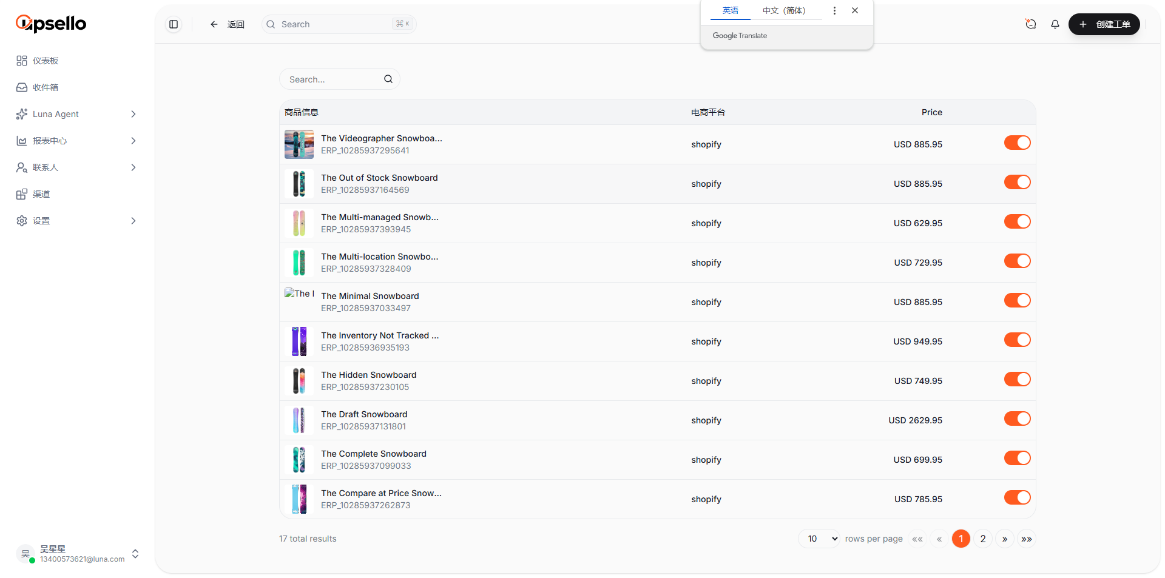Click The Compare at Price Snowboard thumbnail
Image resolution: width=1165 pixels, height=578 pixels.
[299, 499]
